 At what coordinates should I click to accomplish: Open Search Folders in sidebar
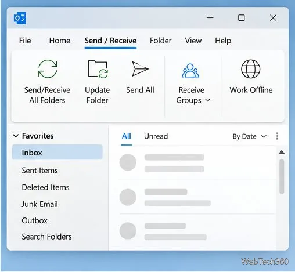(46, 237)
